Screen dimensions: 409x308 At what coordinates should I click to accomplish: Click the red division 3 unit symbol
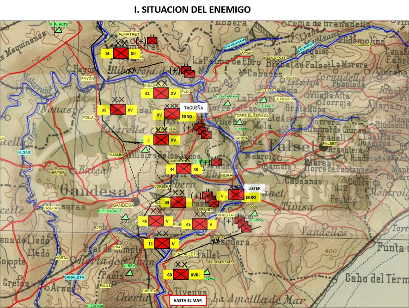coord(161,140)
